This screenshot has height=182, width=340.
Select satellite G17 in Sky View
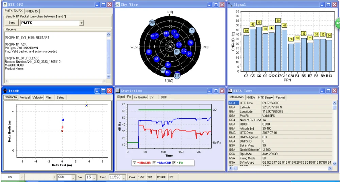coord(184,51)
